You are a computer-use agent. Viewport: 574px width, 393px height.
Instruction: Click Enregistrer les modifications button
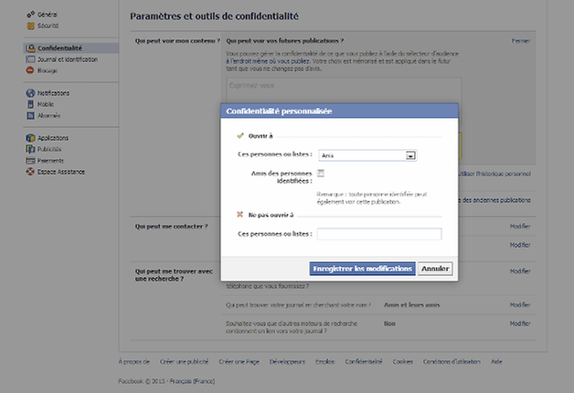tap(363, 269)
